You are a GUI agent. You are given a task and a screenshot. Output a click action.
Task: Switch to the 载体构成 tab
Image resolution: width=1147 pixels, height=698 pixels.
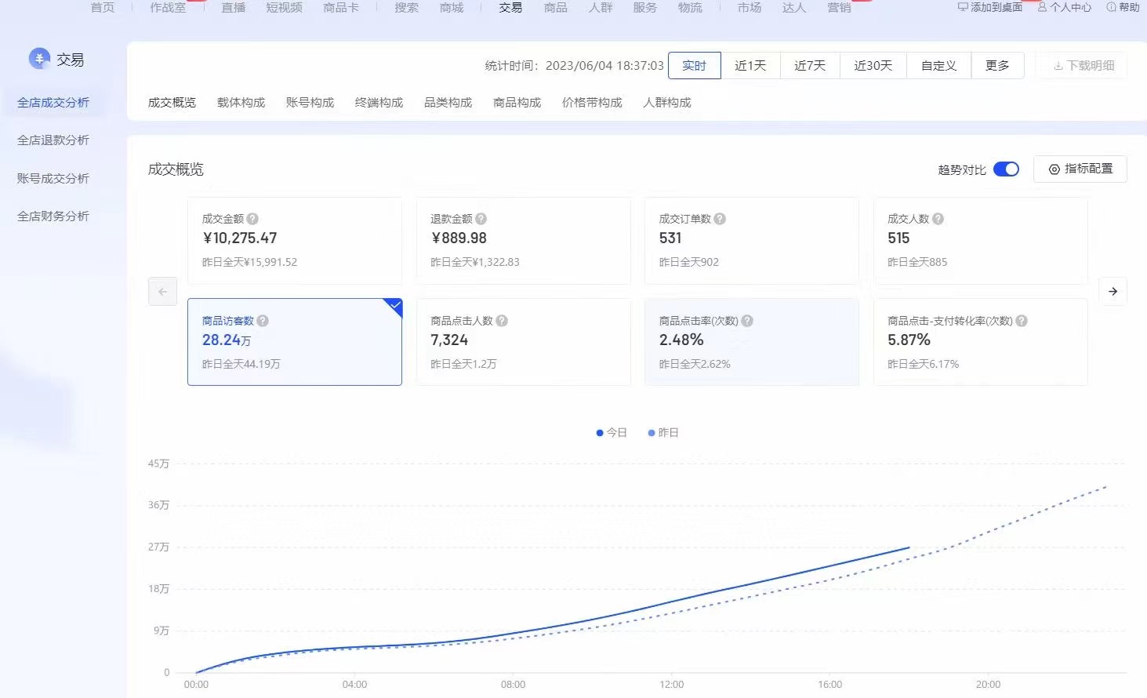[241, 103]
